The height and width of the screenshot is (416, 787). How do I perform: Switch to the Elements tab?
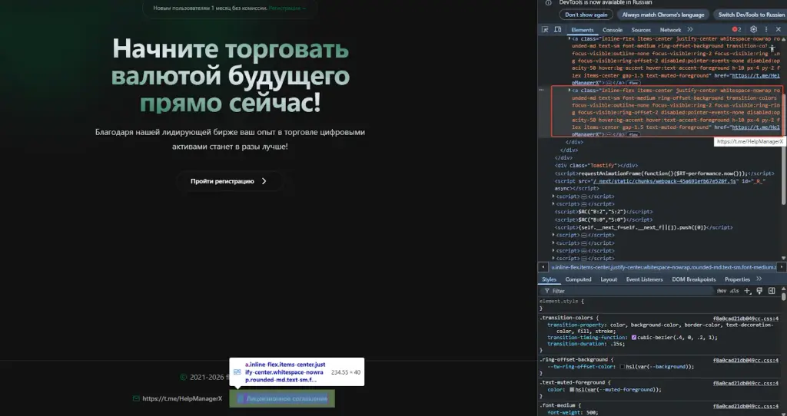click(583, 30)
